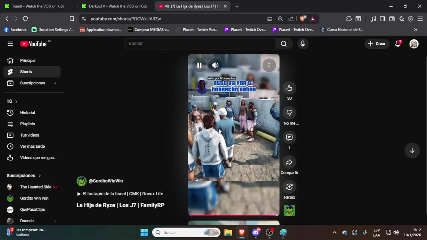Open the Brave Leo AI sparkle icon

[401, 19]
